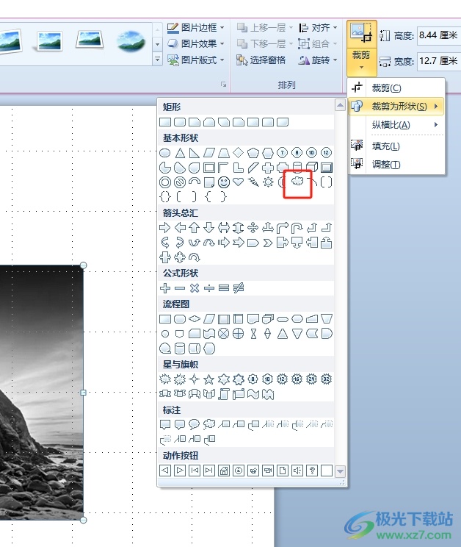The width and height of the screenshot is (461, 547).
Task: Open the Selection Pane
Action: pos(261,60)
